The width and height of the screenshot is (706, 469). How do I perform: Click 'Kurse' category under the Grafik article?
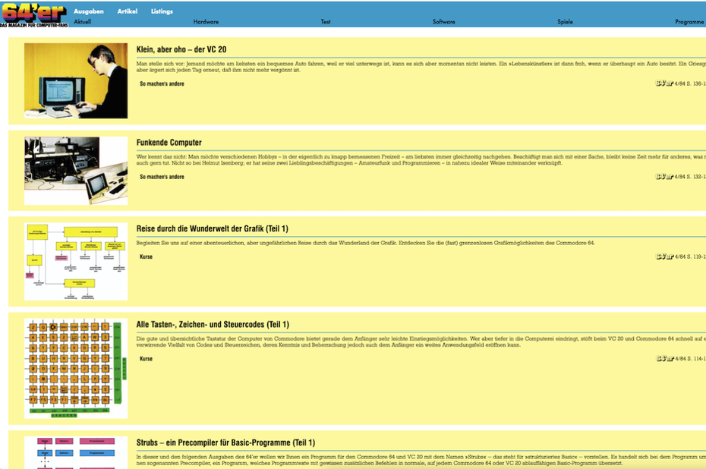pos(146,257)
